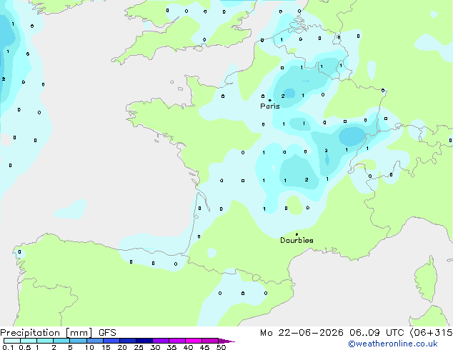Click the Paris city label

pyautogui.click(x=270, y=106)
